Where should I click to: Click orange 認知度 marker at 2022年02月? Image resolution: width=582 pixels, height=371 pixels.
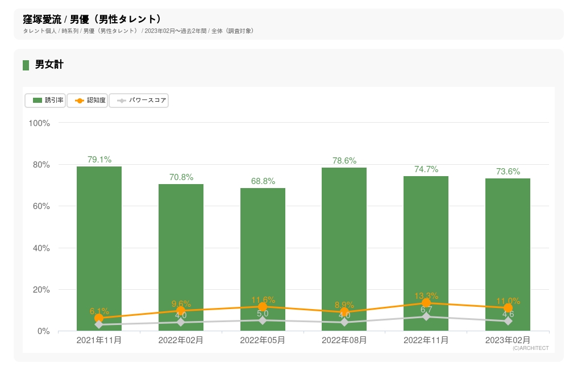(x=181, y=311)
